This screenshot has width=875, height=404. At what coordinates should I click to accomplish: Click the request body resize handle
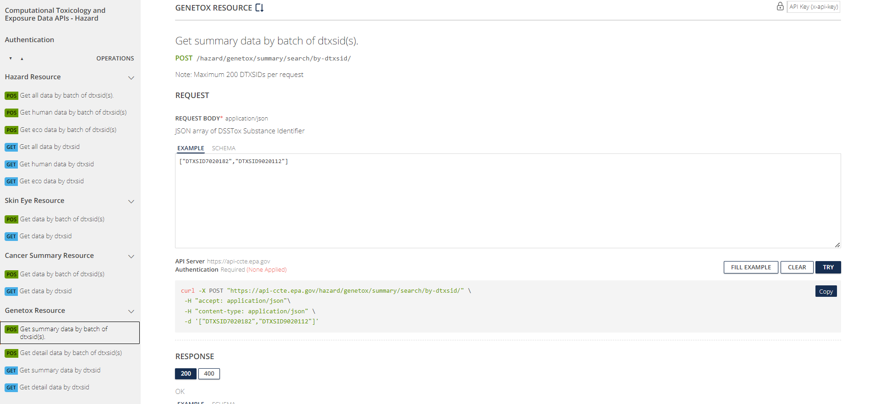(x=837, y=245)
